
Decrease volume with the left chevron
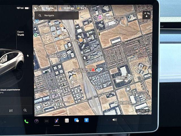[107, 120]
